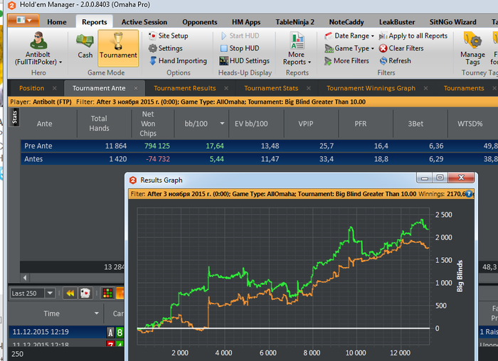The width and height of the screenshot is (498, 361).
Task: Open Manage Tags
Action: 472,48
